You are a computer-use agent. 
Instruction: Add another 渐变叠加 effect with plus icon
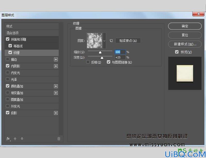[56, 93]
